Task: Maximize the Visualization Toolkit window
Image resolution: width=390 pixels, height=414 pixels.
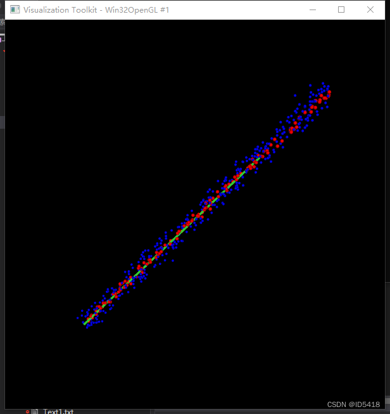Action: click(341, 10)
